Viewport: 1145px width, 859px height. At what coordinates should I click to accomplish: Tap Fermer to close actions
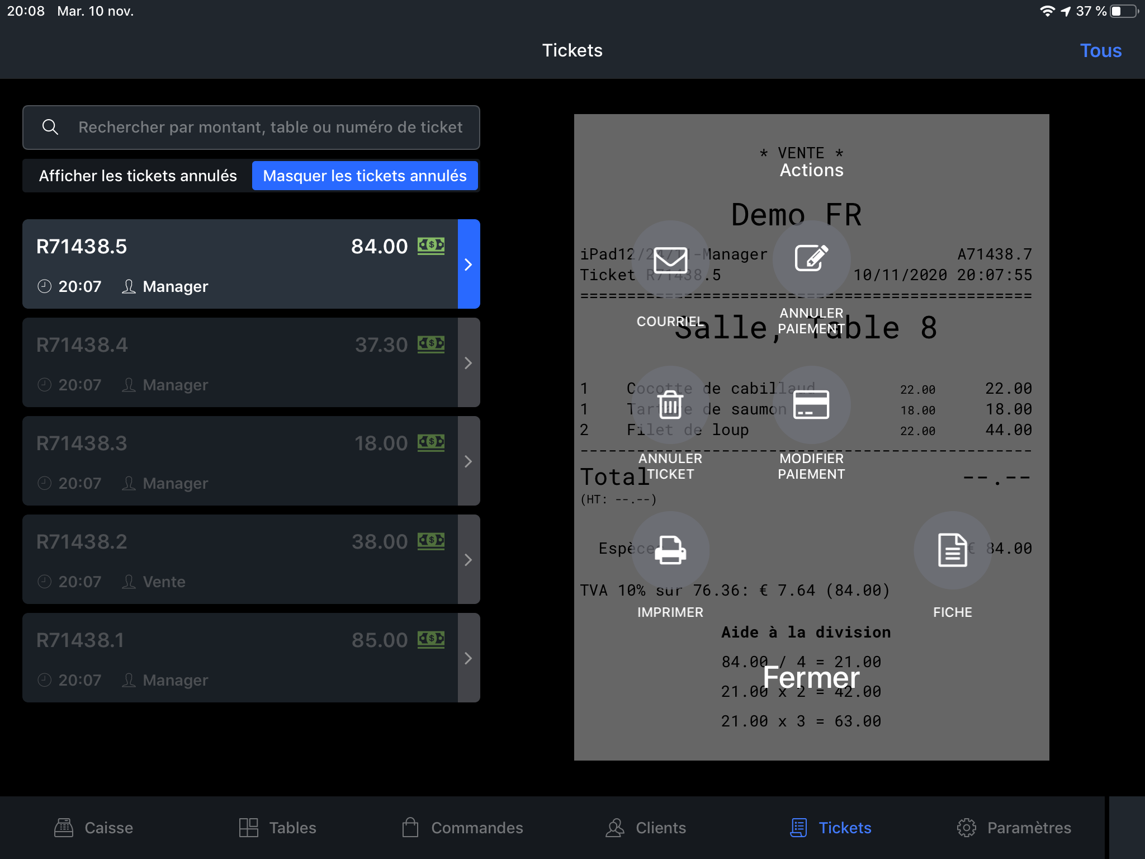tap(811, 677)
